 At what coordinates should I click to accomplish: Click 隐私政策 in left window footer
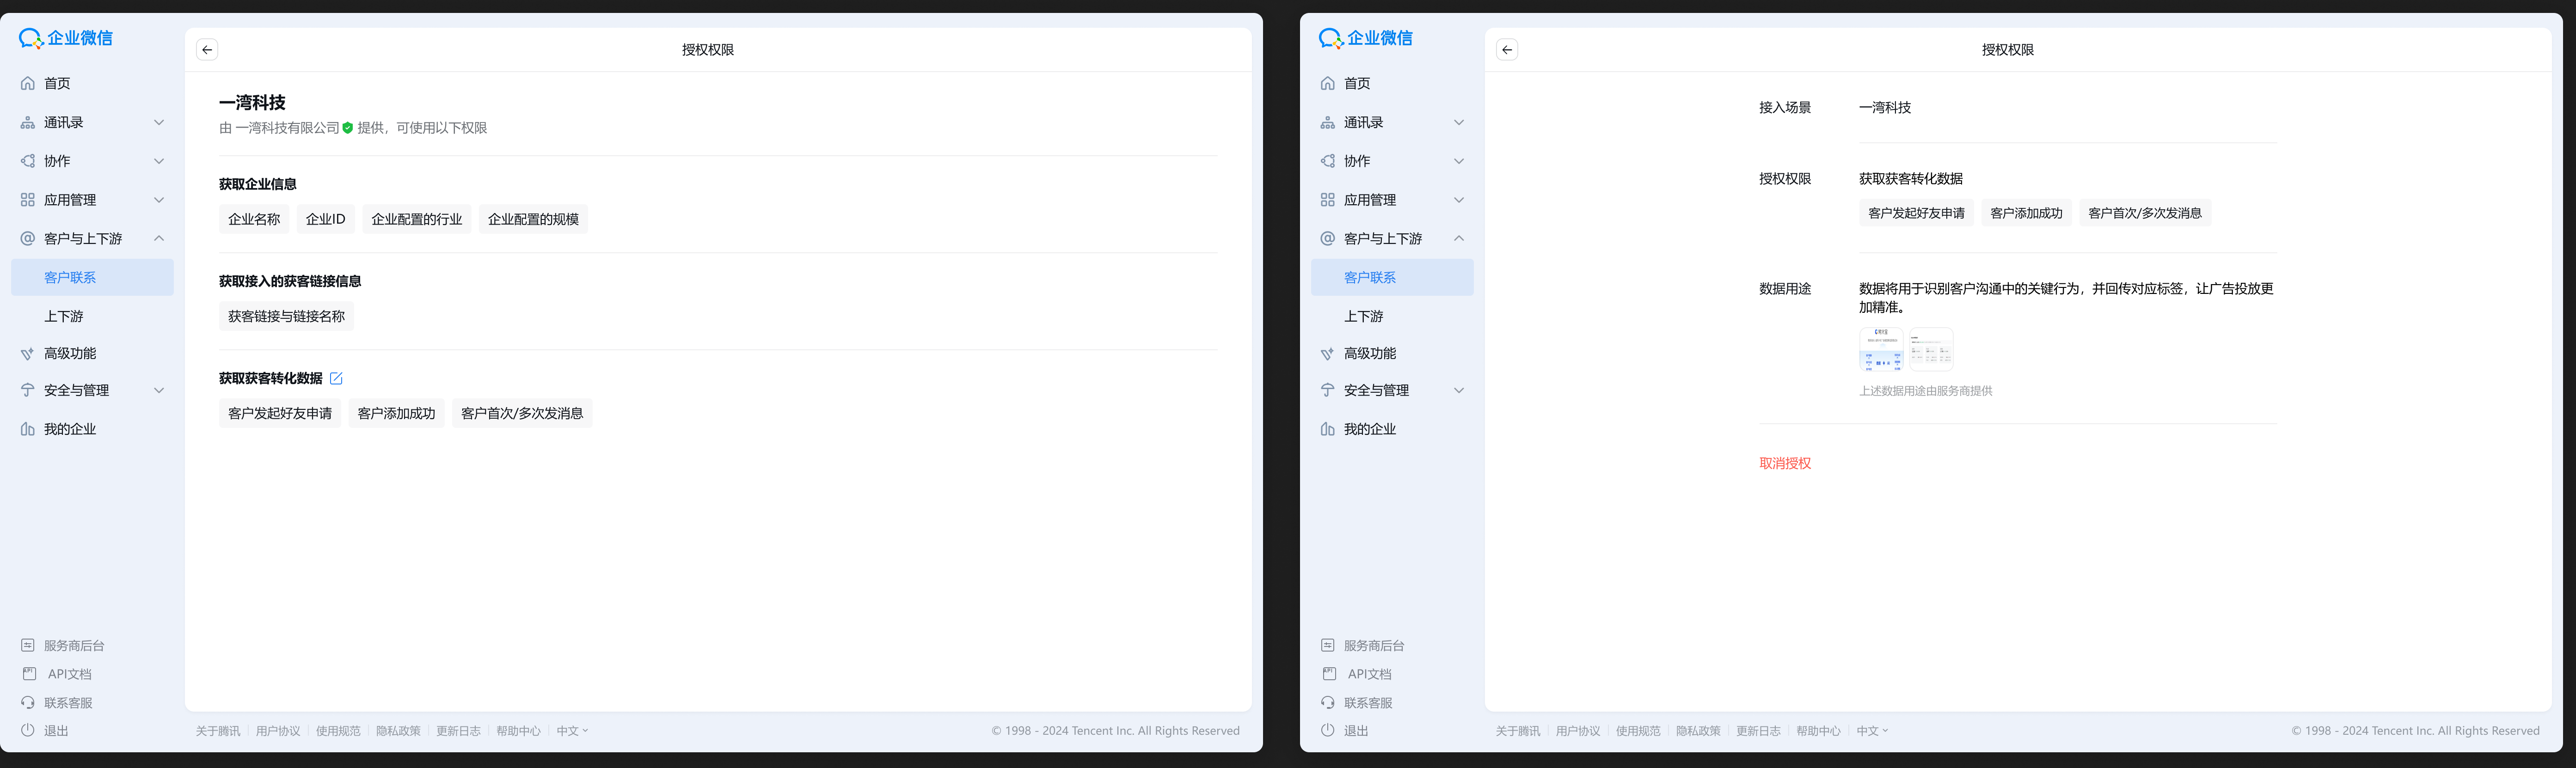(x=398, y=731)
